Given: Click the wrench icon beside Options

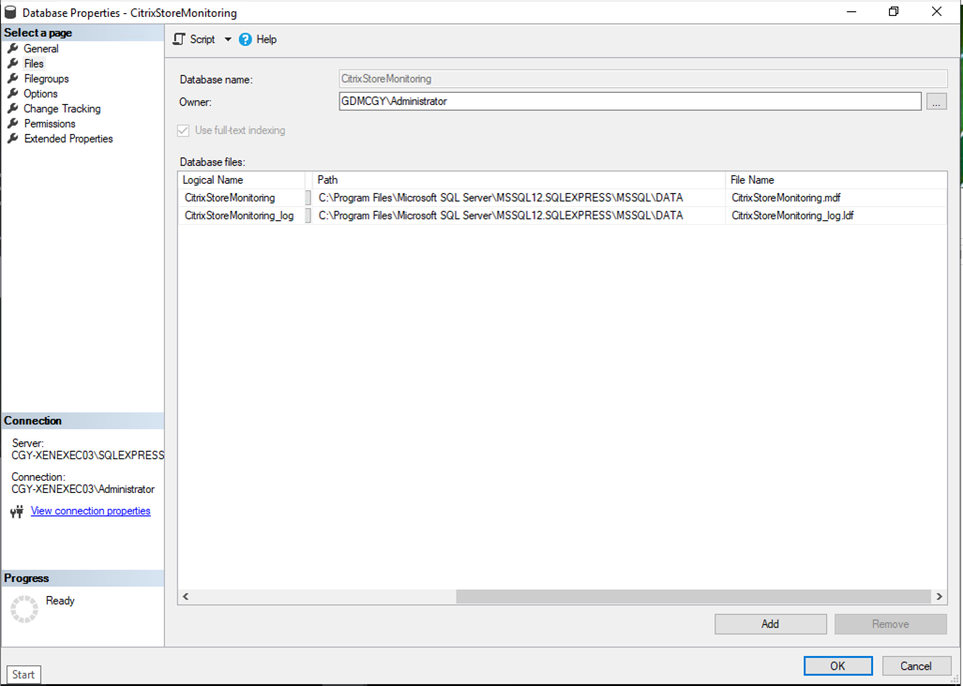Looking at the screenshot, I should (12, 94).
